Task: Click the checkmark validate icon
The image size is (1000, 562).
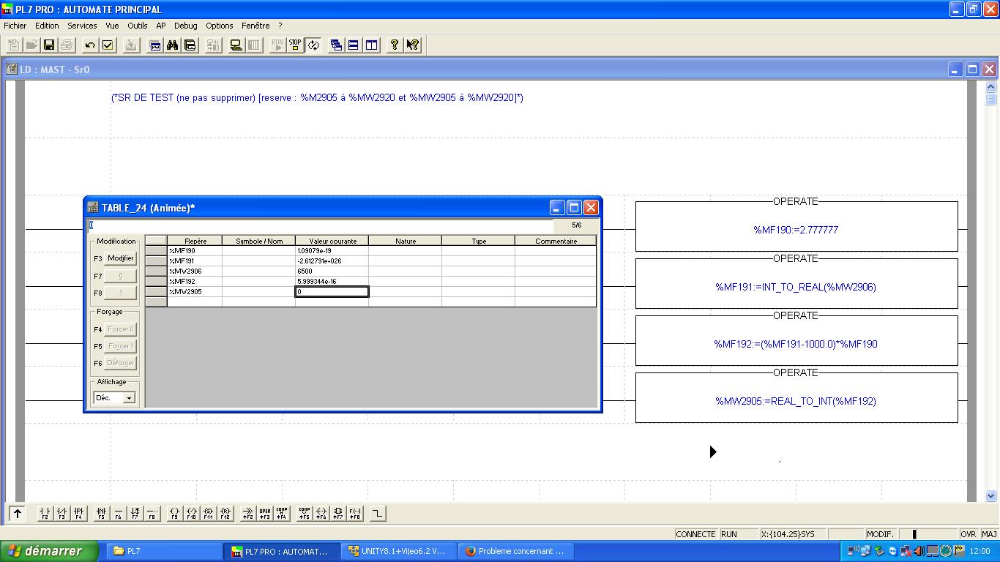Action: click(x=108, y=45)
